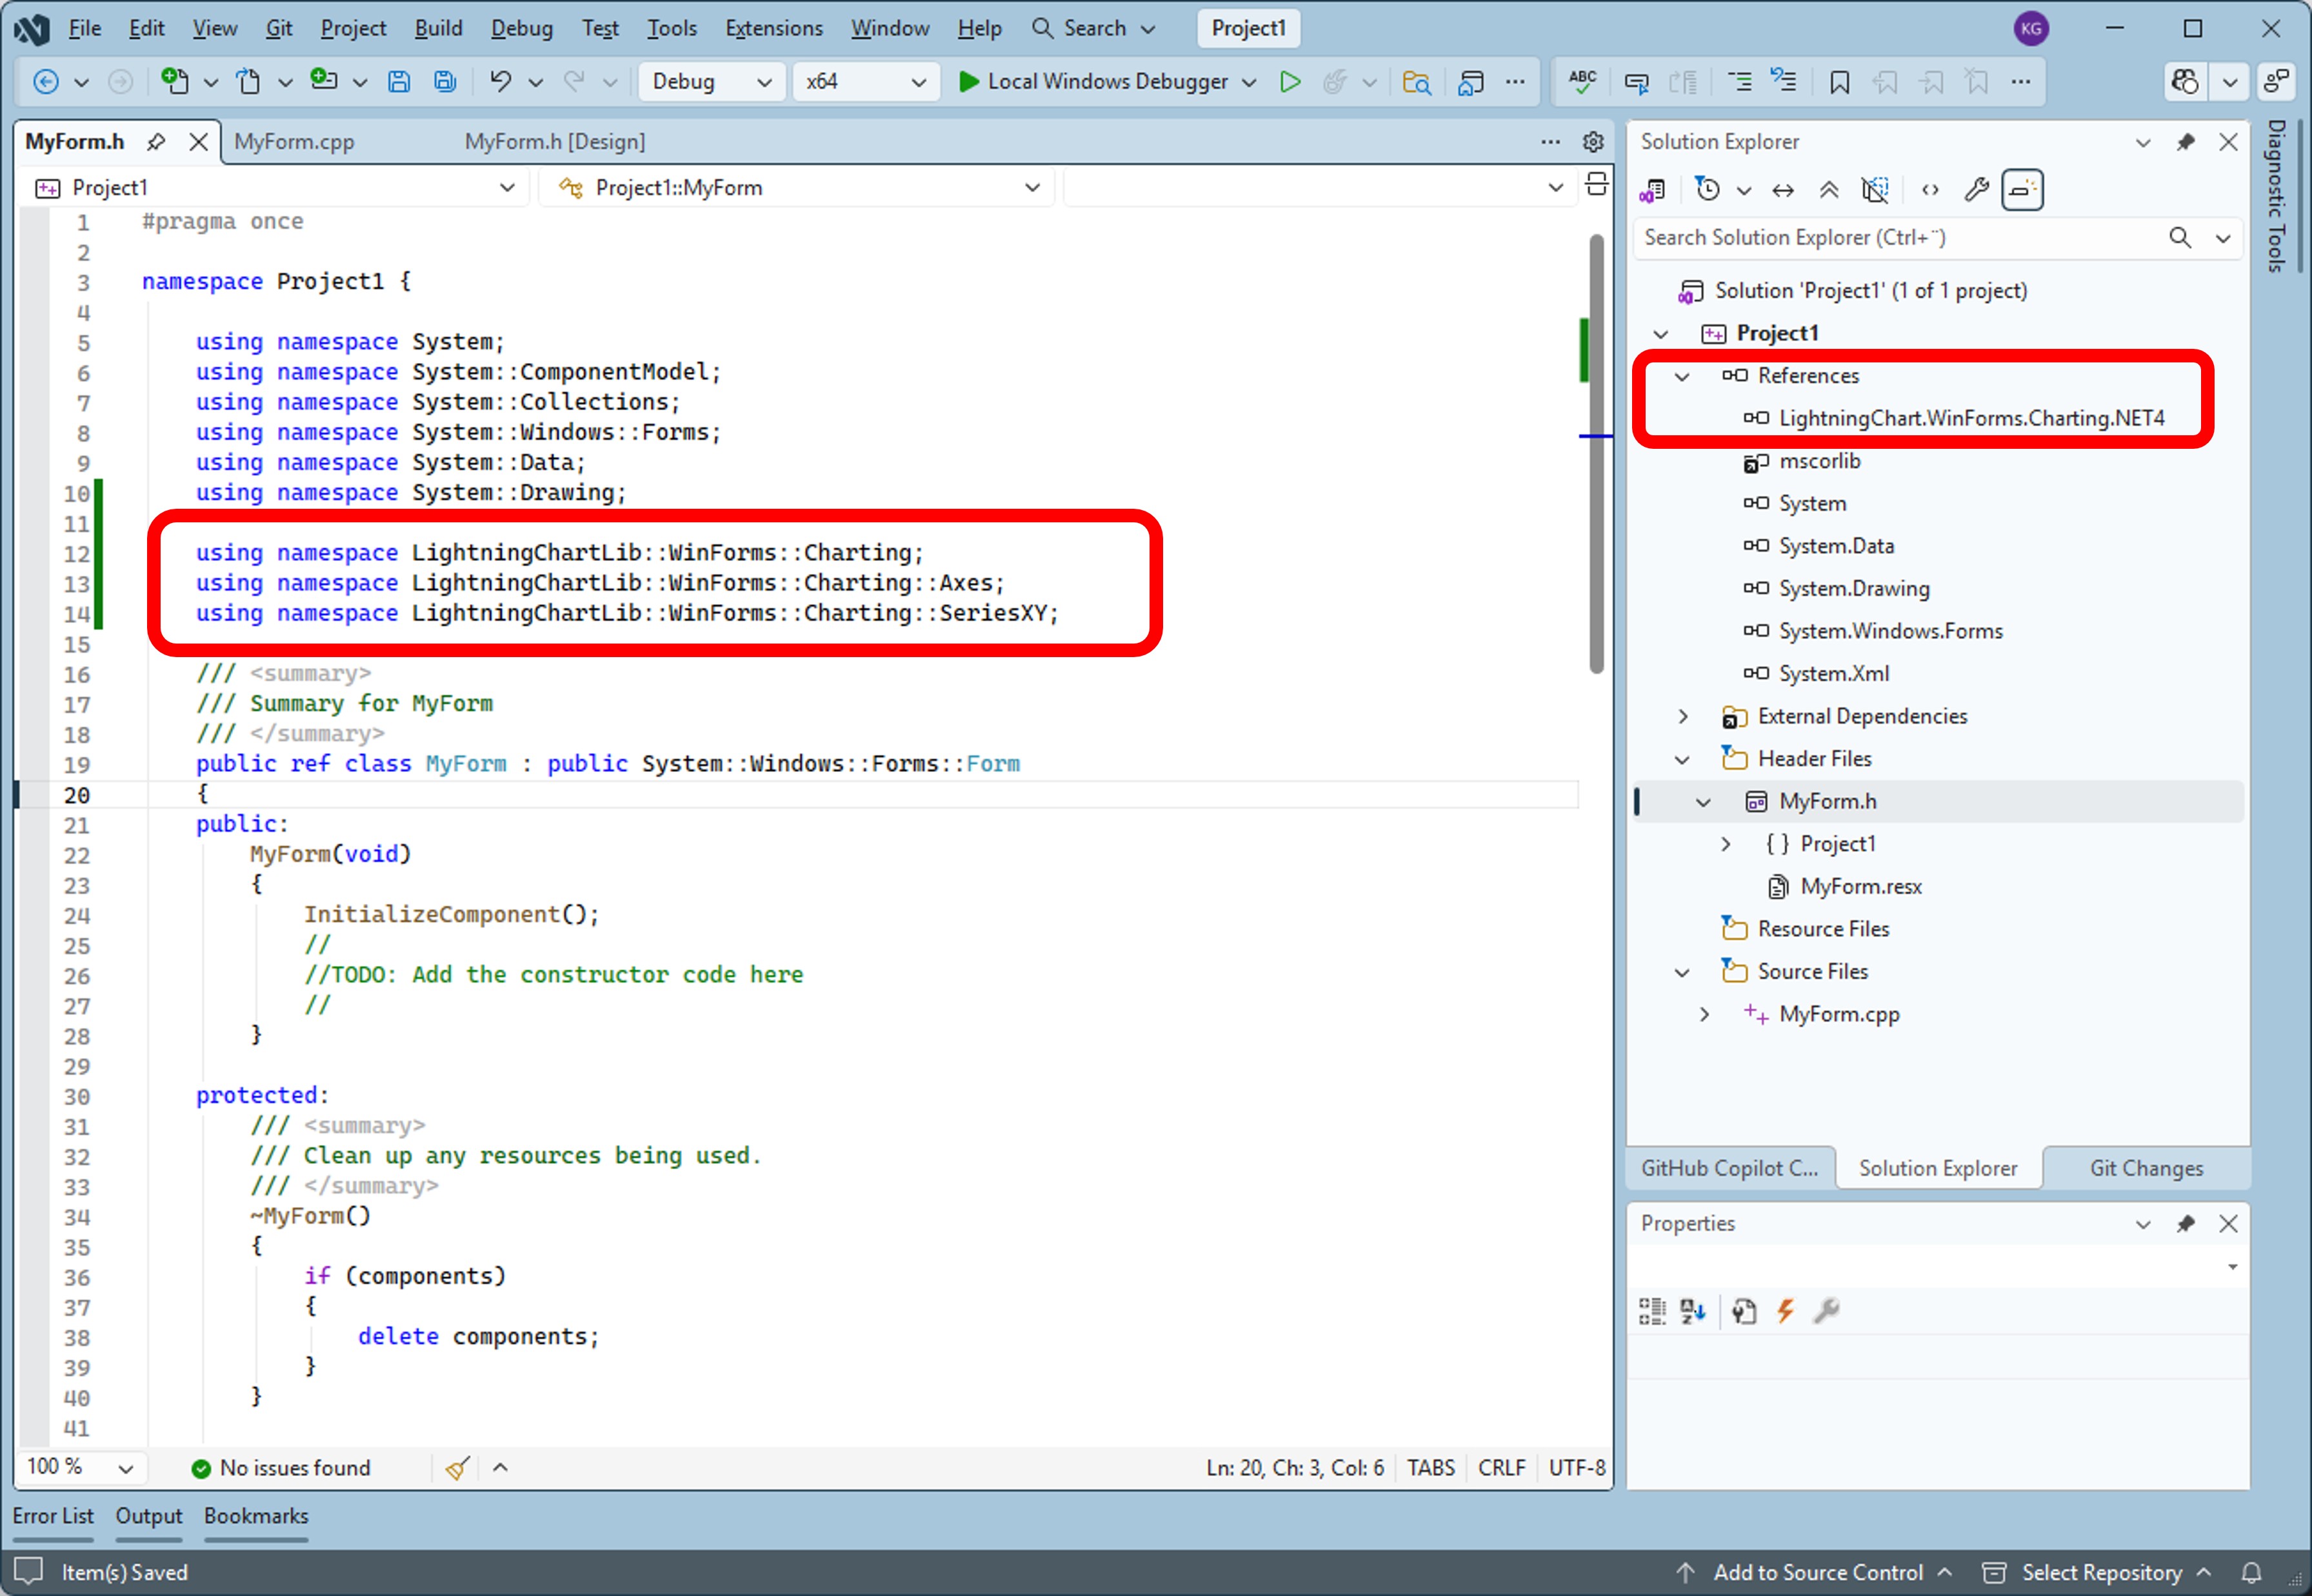2312x1596 pixels.
Task: Open the Error List tab
Action: (x=53, y=1517)
